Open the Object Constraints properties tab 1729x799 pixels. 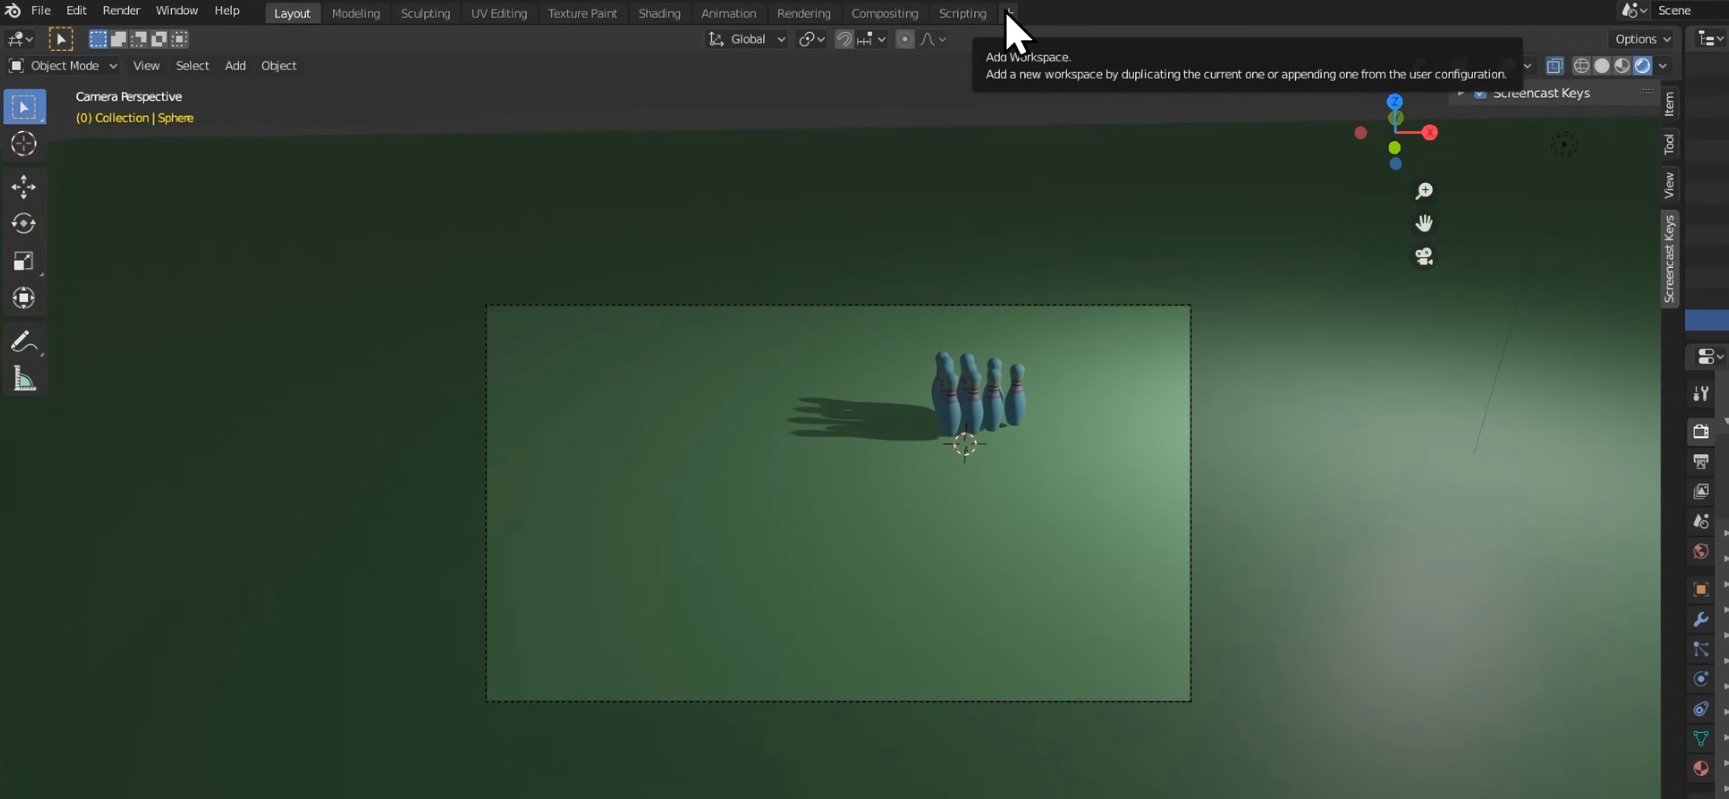pyautogui.click(x=1700, y=708)
